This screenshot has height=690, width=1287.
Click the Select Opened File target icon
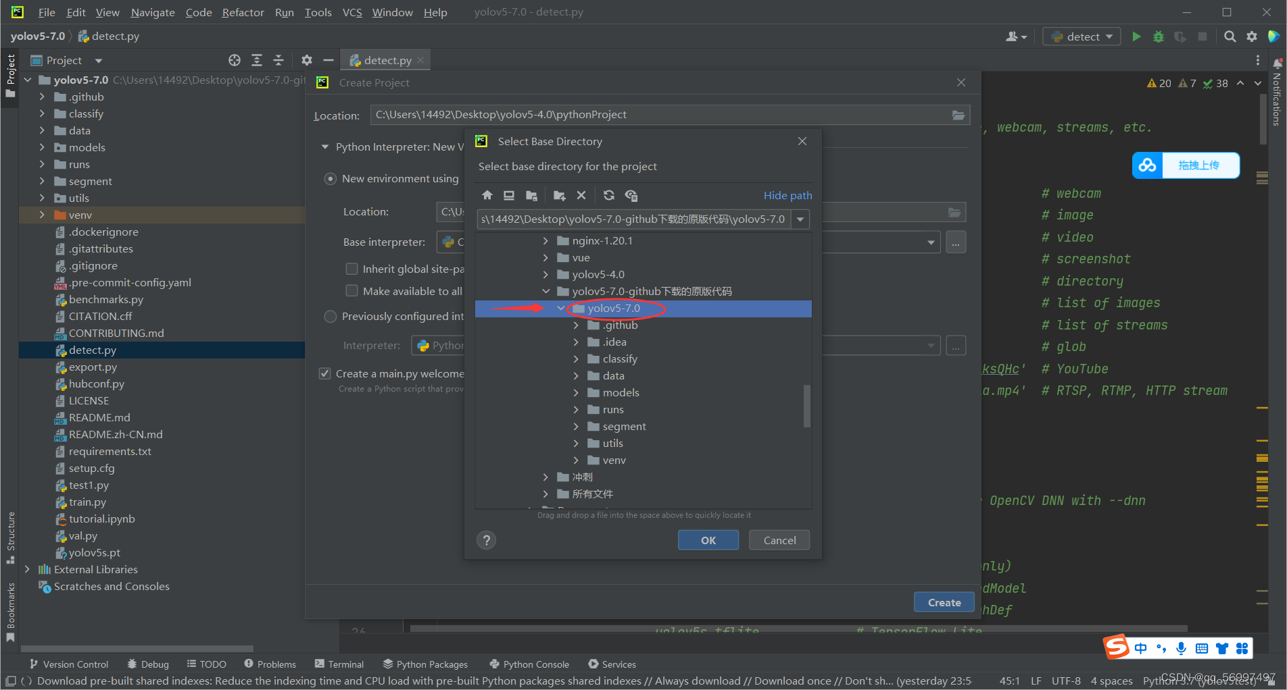pos(235,60)
